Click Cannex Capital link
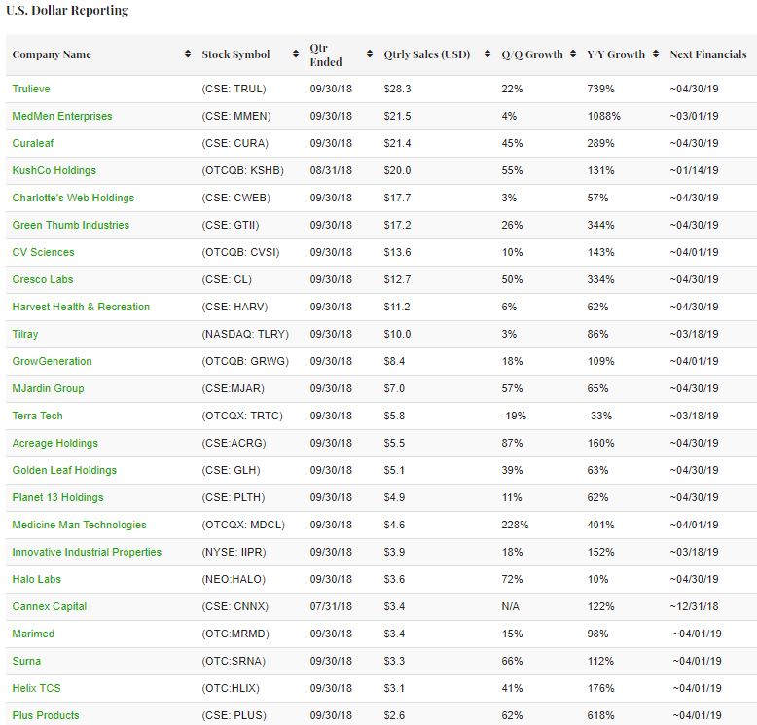 pos(50,606)
